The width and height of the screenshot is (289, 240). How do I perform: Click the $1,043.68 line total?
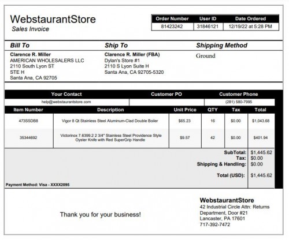click(x=261, y=121)
